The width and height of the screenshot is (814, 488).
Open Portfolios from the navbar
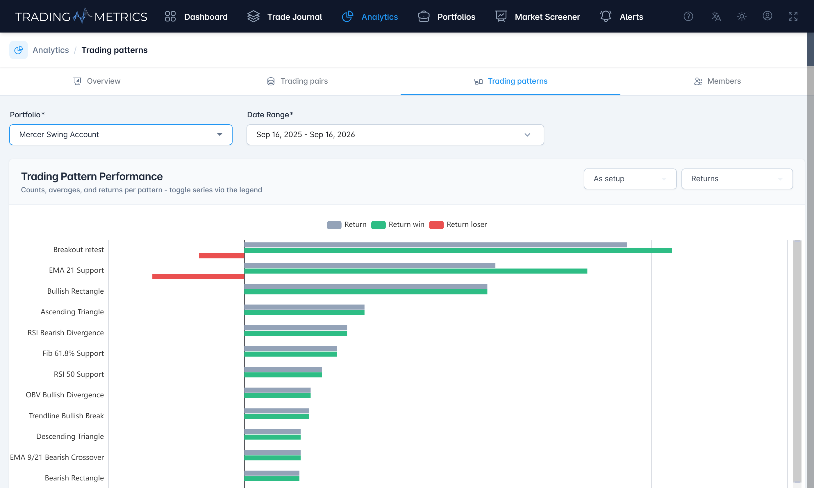[446, 17]
